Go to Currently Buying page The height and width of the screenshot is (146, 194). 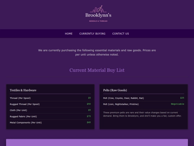pyautogui.click(x=92, y=34)
